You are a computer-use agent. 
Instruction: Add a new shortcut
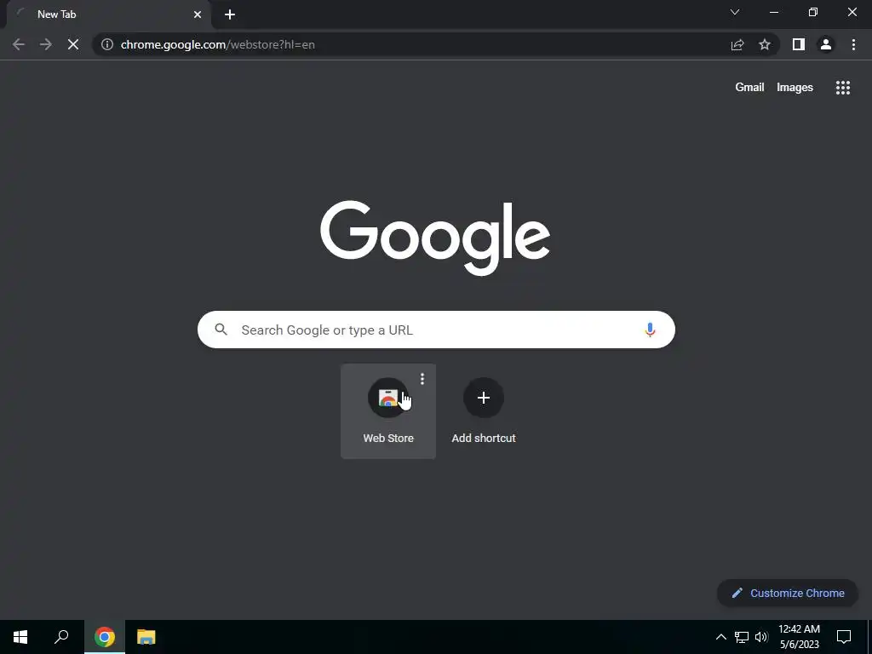coord(484,411)
